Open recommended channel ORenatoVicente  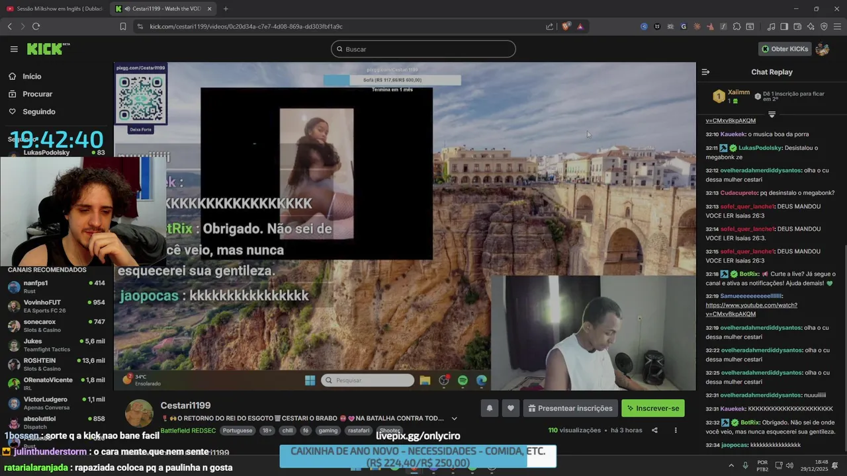click(x=56, y=383)
